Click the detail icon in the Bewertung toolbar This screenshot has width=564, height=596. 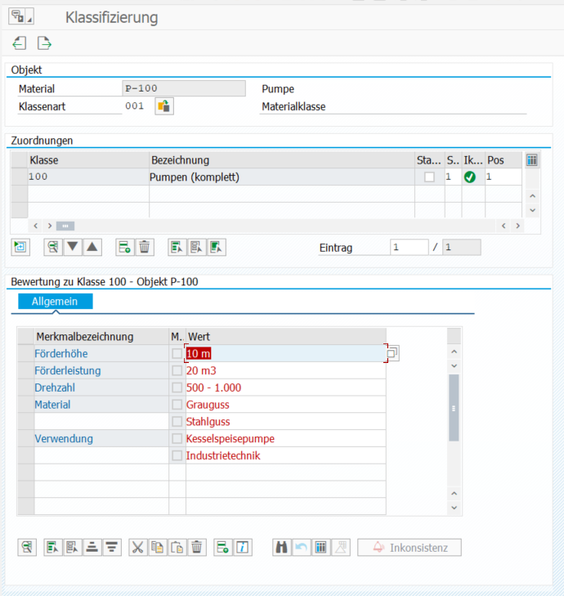[x=27, y=547]
